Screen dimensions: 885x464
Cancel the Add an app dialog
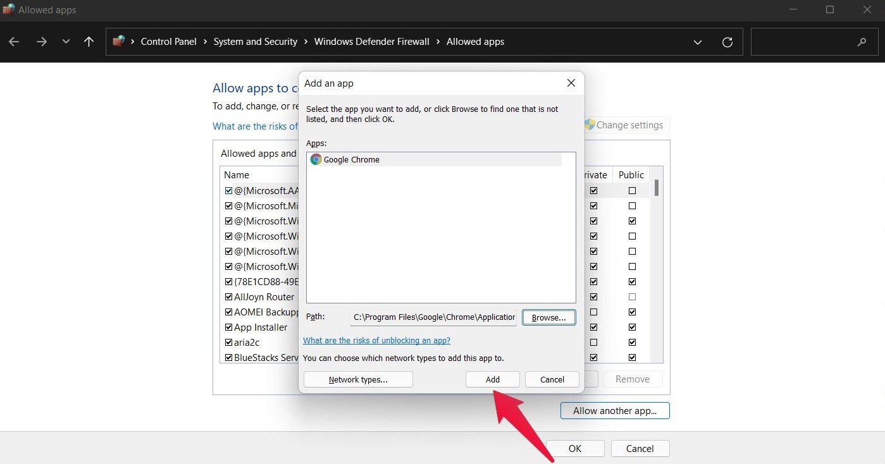552,379
